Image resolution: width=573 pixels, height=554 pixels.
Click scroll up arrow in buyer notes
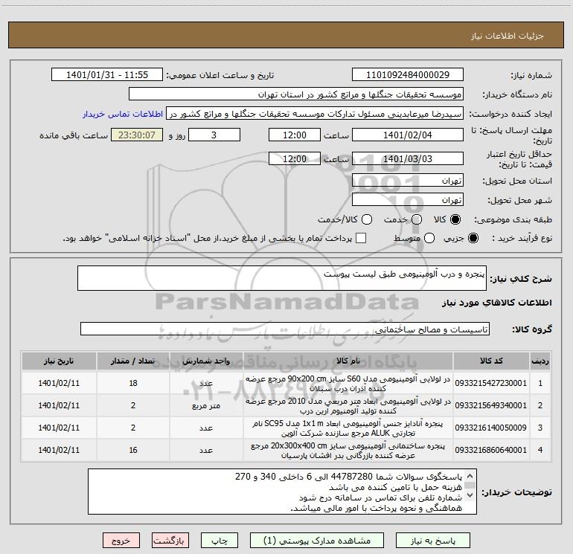coord(470,476)
